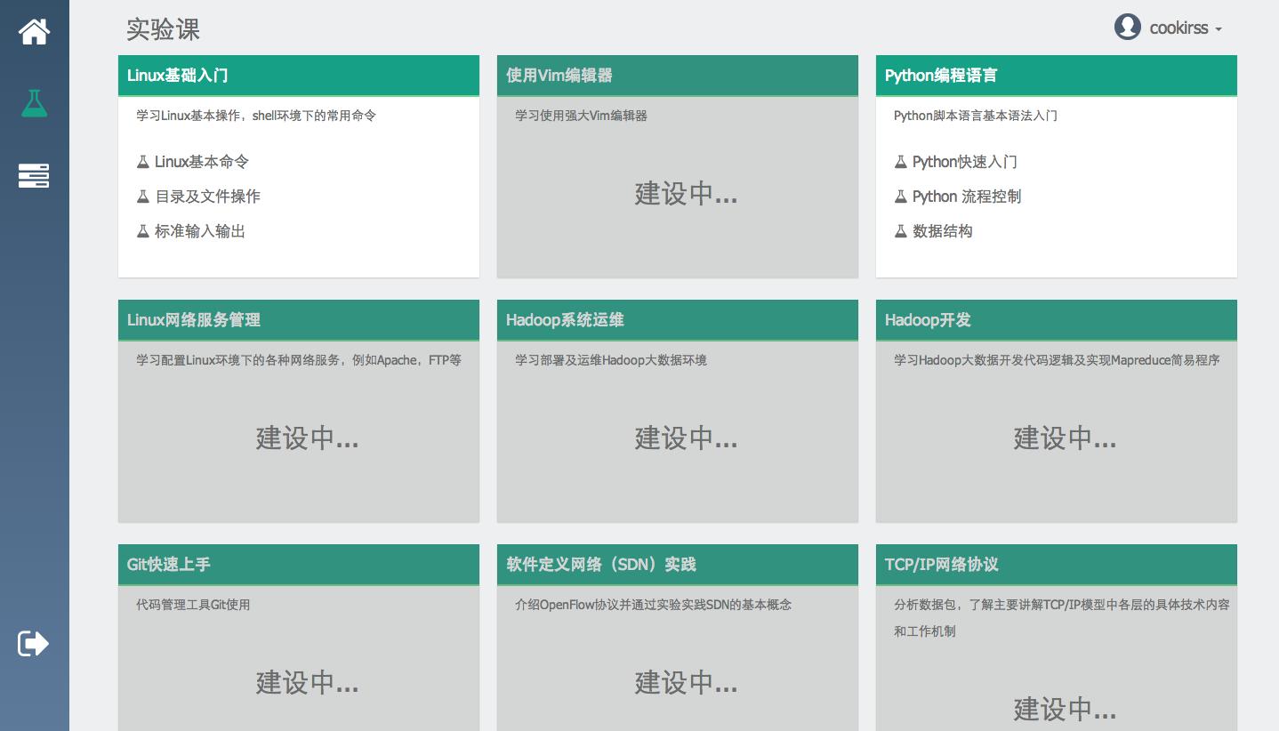Click the Hadoop开发 course header
The width and height of the screenshot is (1279, 731).
[x=1057, y=320]
